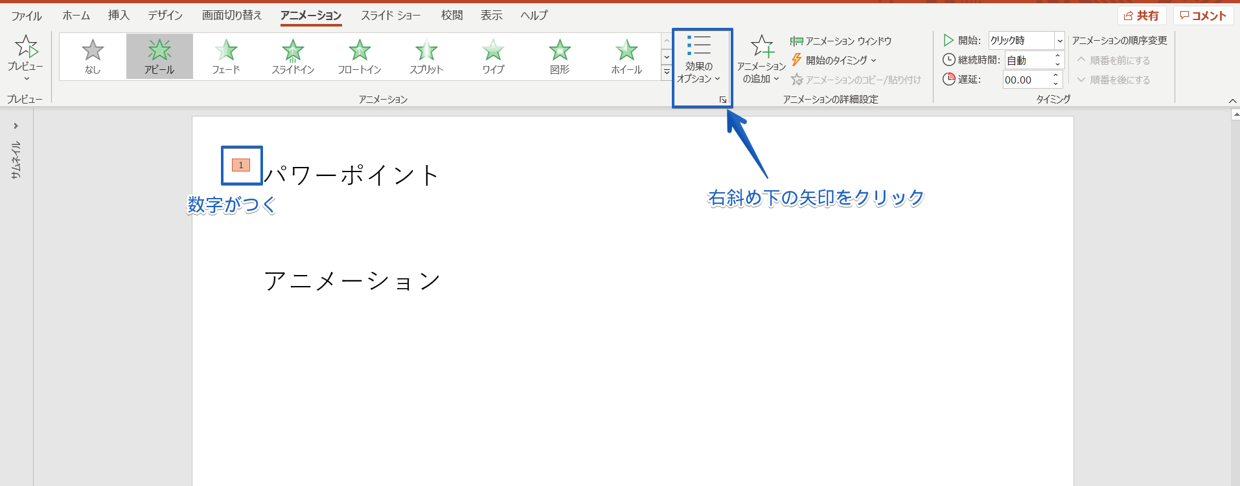Switch to the 挿入 tab
The width and height of the screenshot is (1240, 486).
point(119,15)
